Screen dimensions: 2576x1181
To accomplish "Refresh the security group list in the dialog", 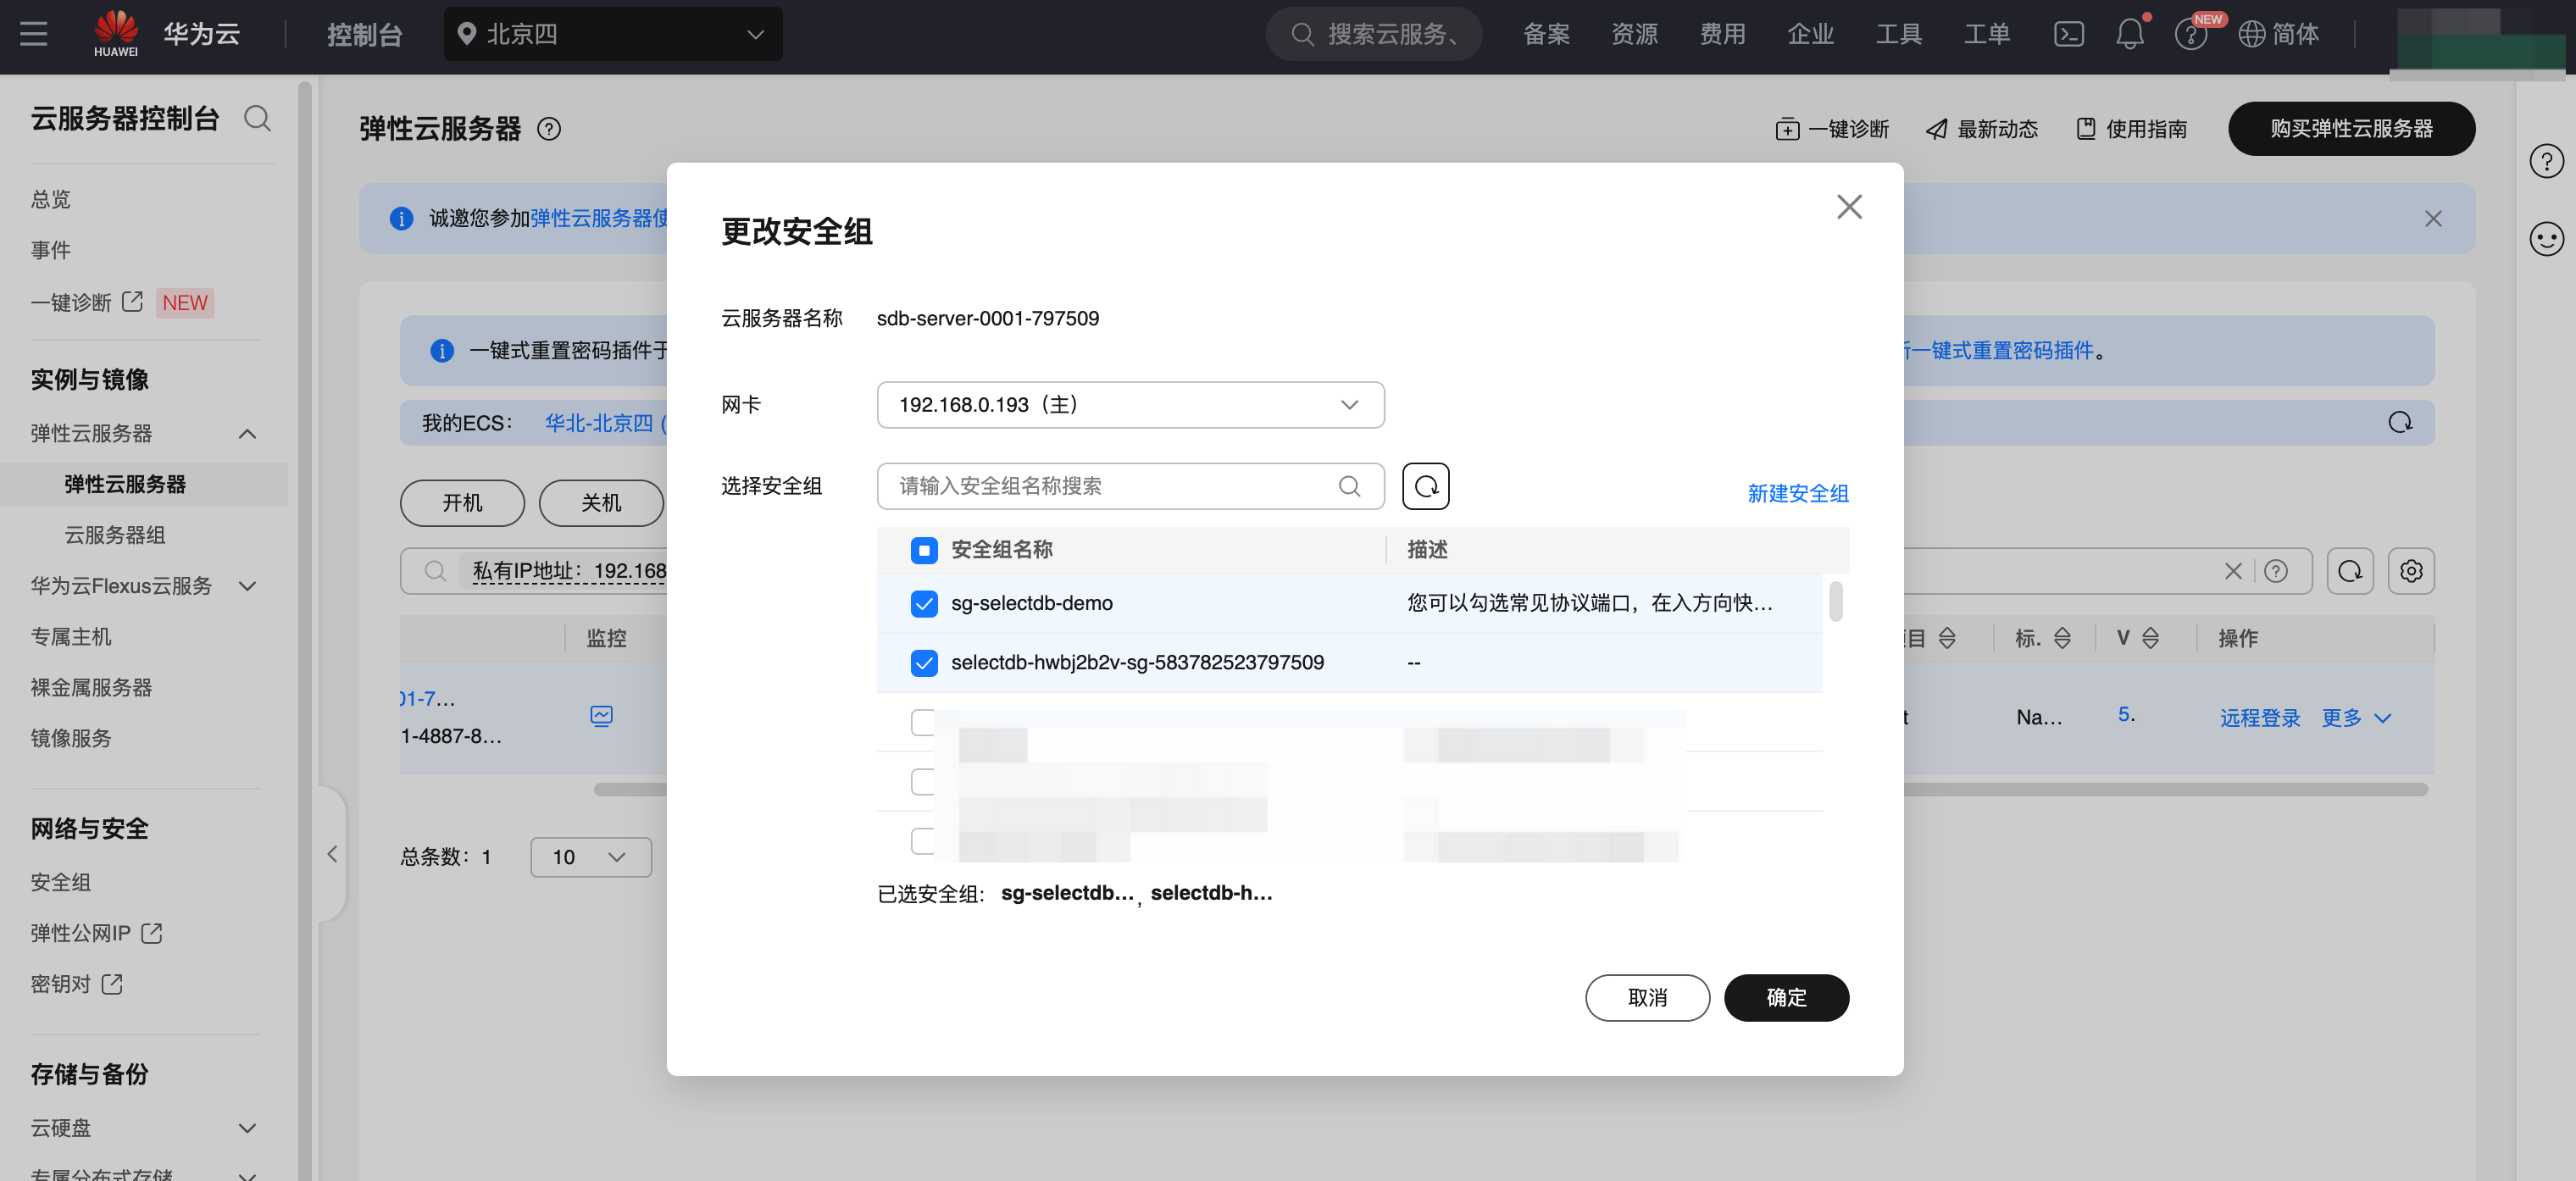I will (x=1426, y=486).
